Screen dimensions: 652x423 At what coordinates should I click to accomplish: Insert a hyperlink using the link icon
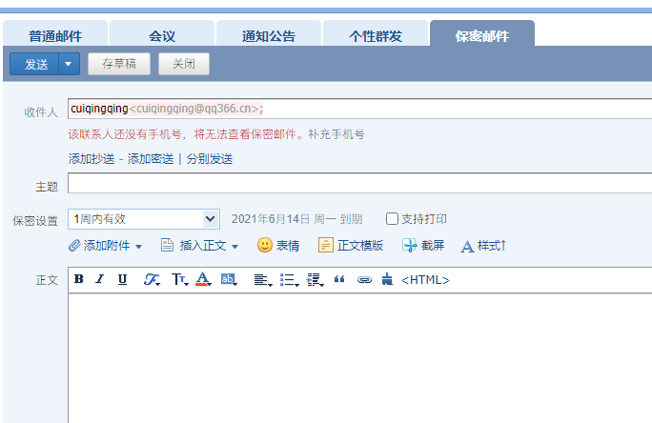[x=364, y=280]
